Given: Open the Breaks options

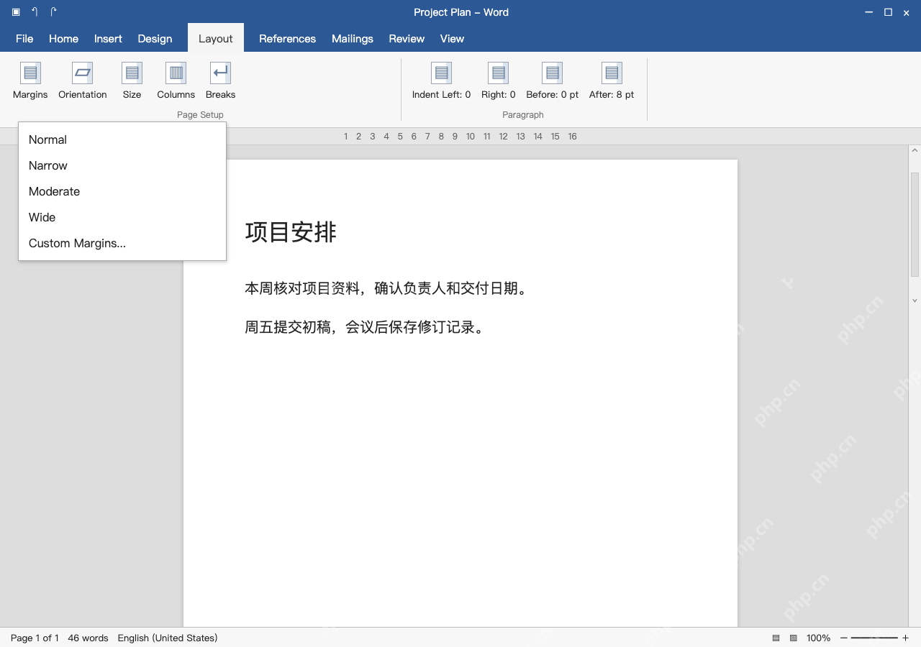Looking at the screenshot, I should pos(220,81).
